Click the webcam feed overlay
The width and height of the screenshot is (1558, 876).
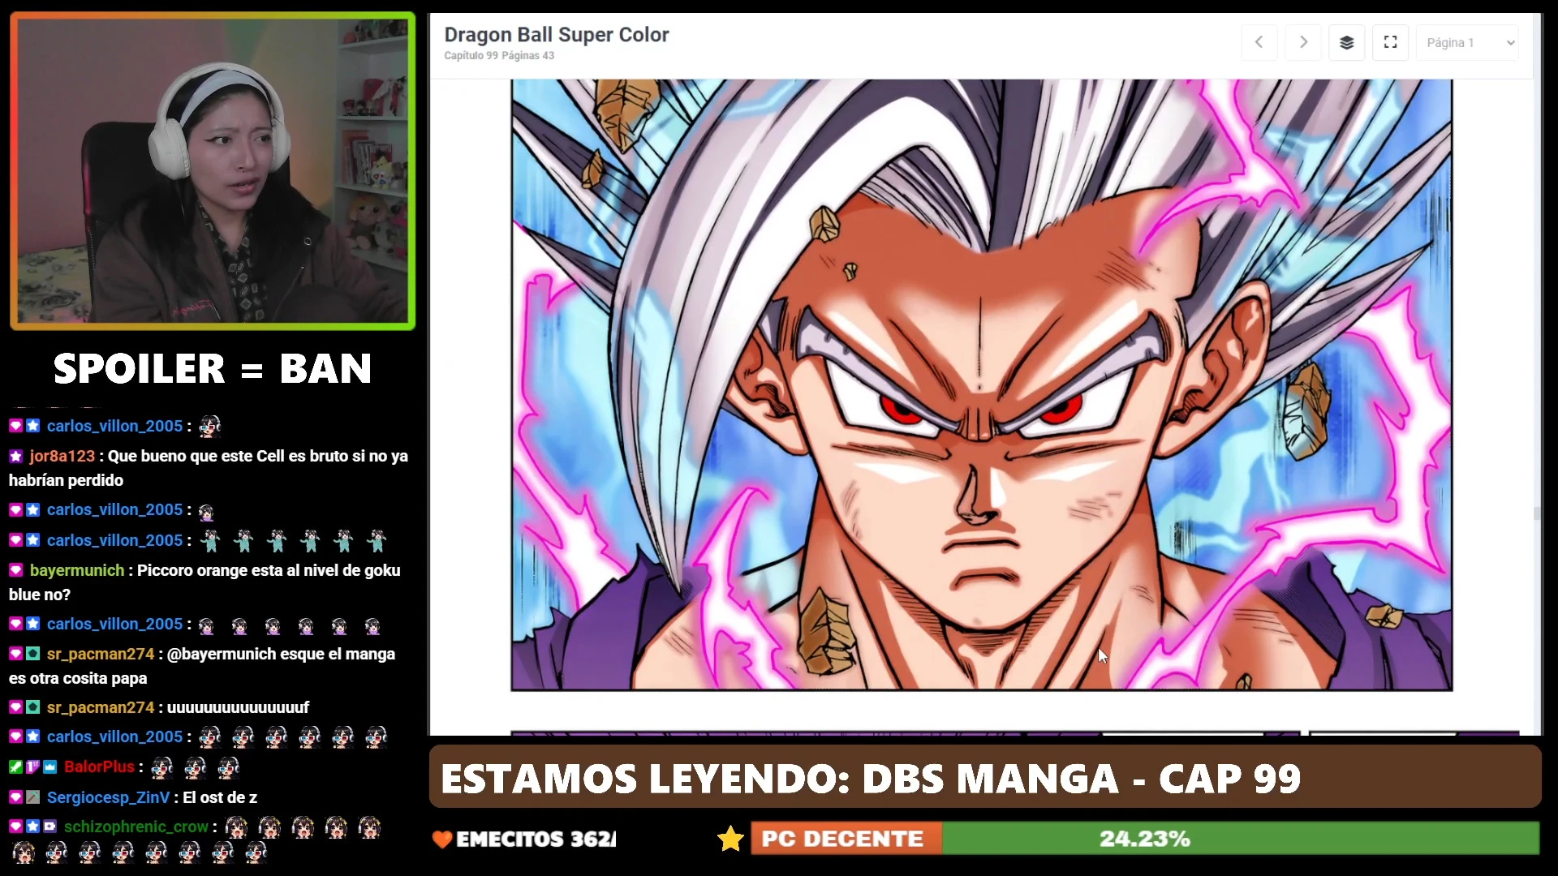click(x=213, y=171)
